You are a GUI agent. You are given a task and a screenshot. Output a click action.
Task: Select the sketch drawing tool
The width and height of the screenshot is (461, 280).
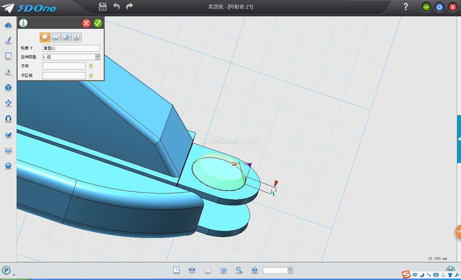point(8,40)
